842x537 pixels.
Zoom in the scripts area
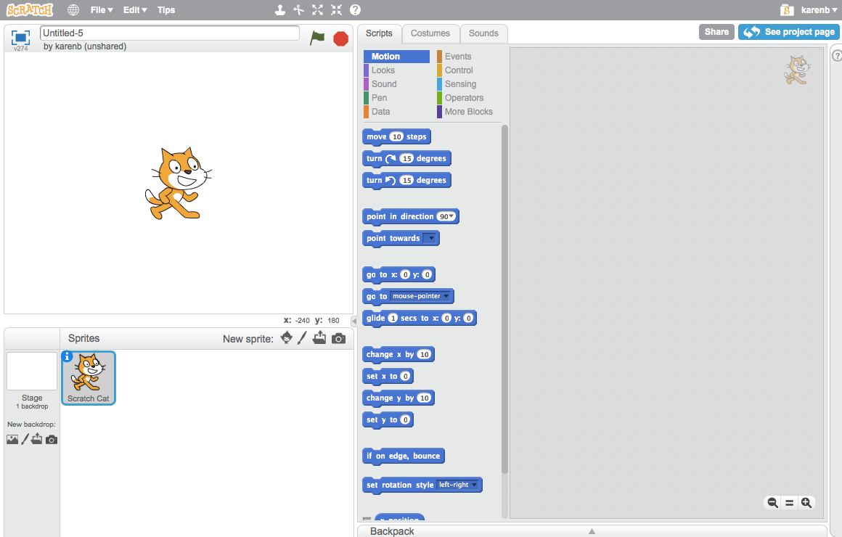(806, 503)
